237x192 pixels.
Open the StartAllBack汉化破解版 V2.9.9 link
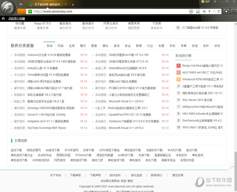pyautogui.click(x=128, y=68)
